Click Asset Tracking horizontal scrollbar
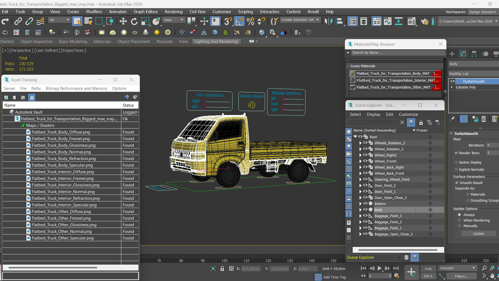This screenshot has height=281, width=499. point(53,267)
